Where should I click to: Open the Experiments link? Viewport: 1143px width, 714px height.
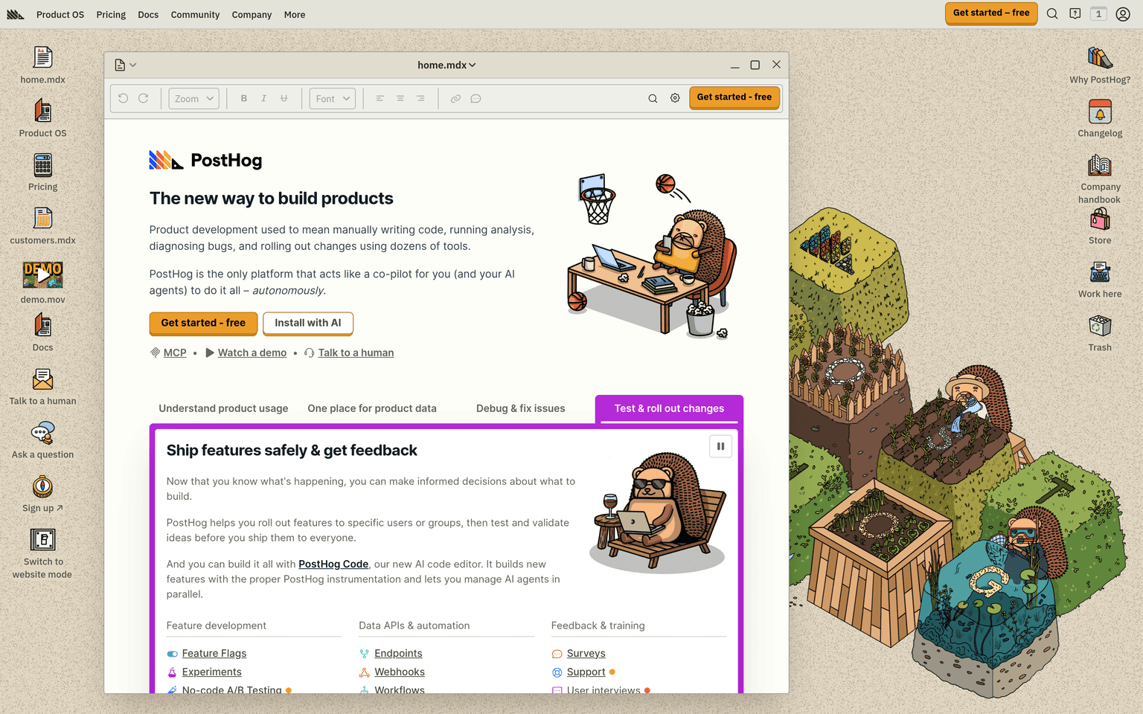(212, 672)
